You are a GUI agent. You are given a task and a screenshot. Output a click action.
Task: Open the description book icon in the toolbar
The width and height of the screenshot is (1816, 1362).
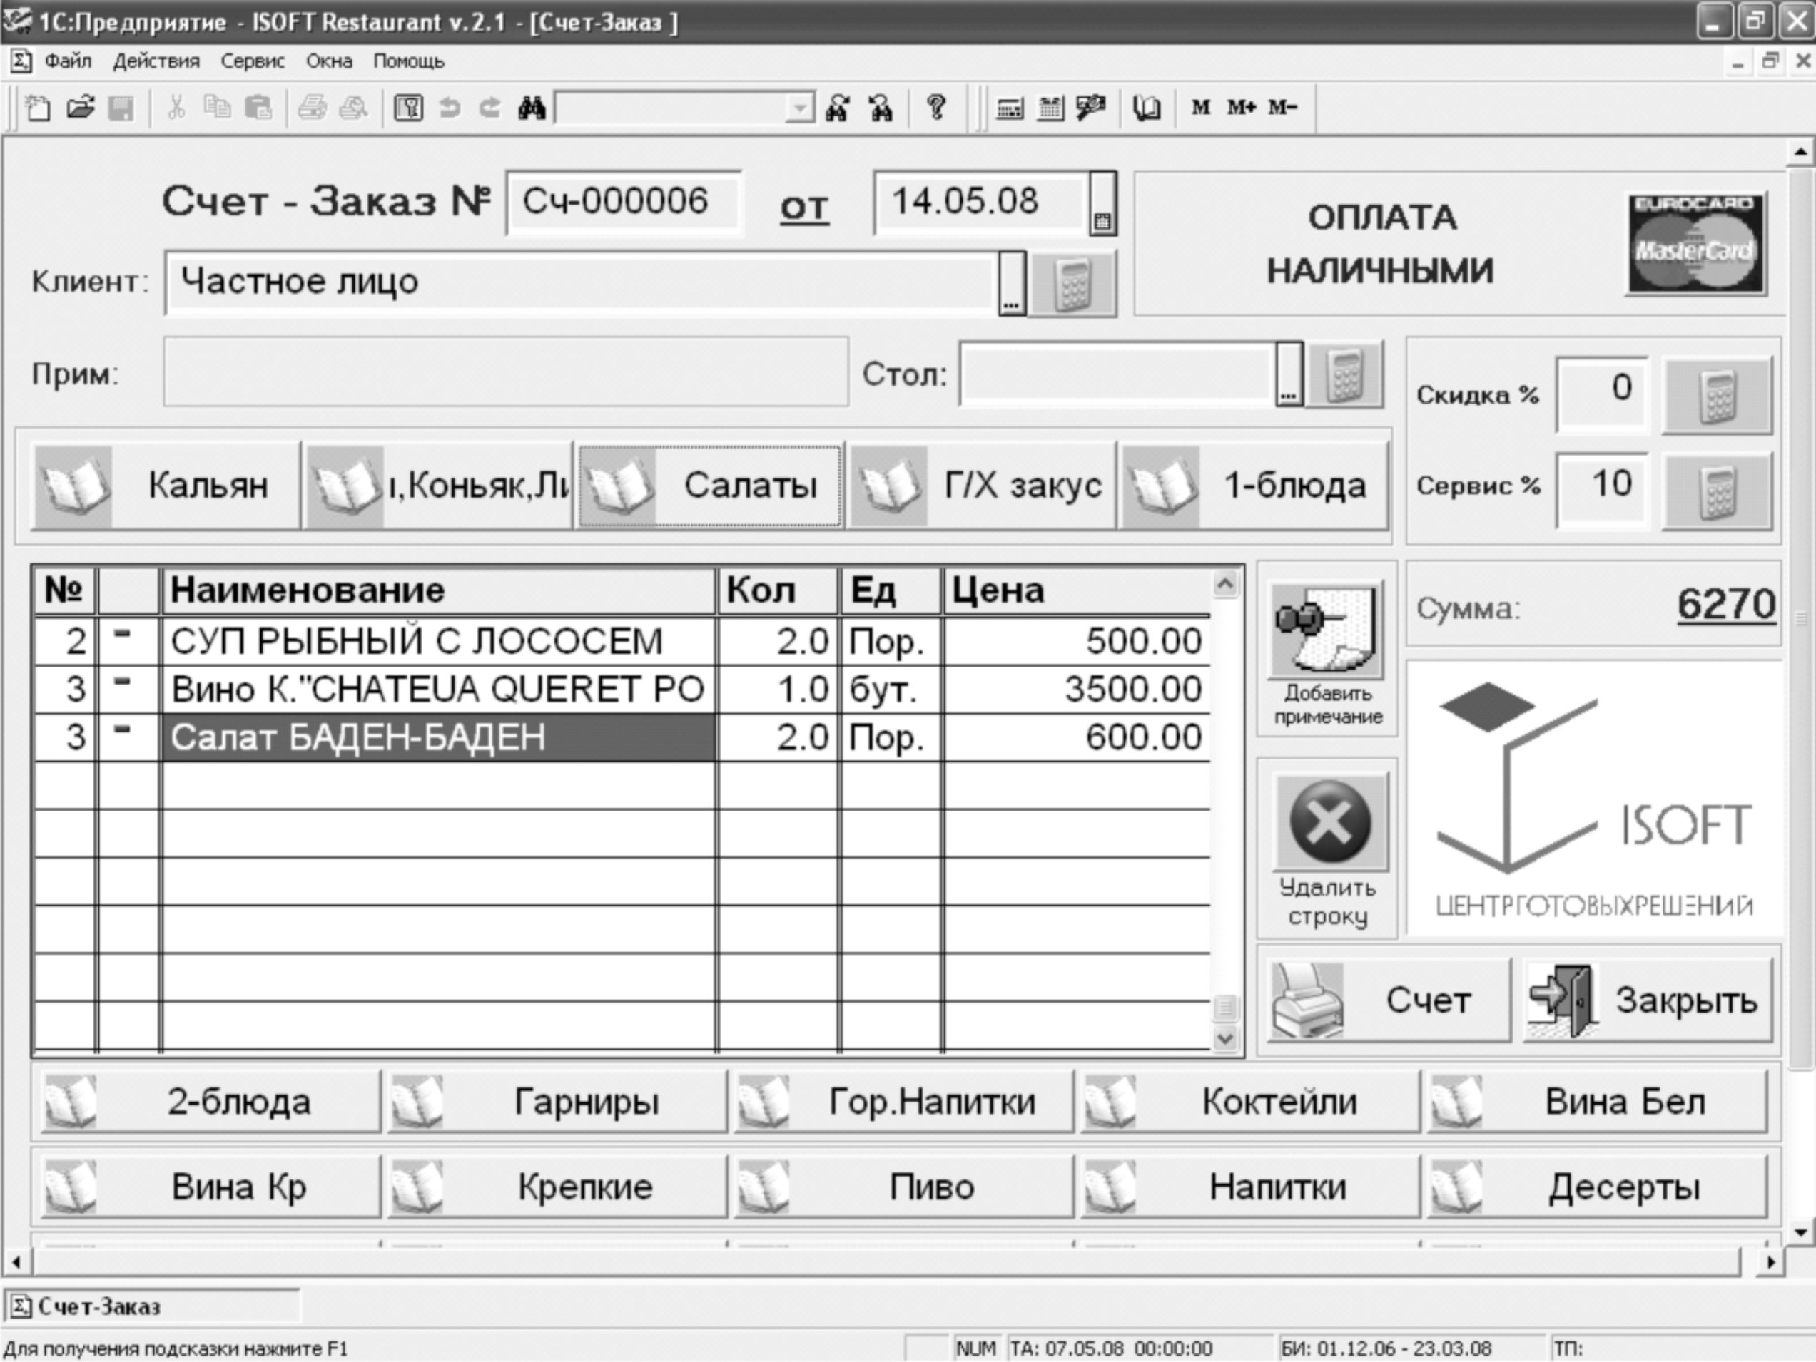pos(1146,107)
